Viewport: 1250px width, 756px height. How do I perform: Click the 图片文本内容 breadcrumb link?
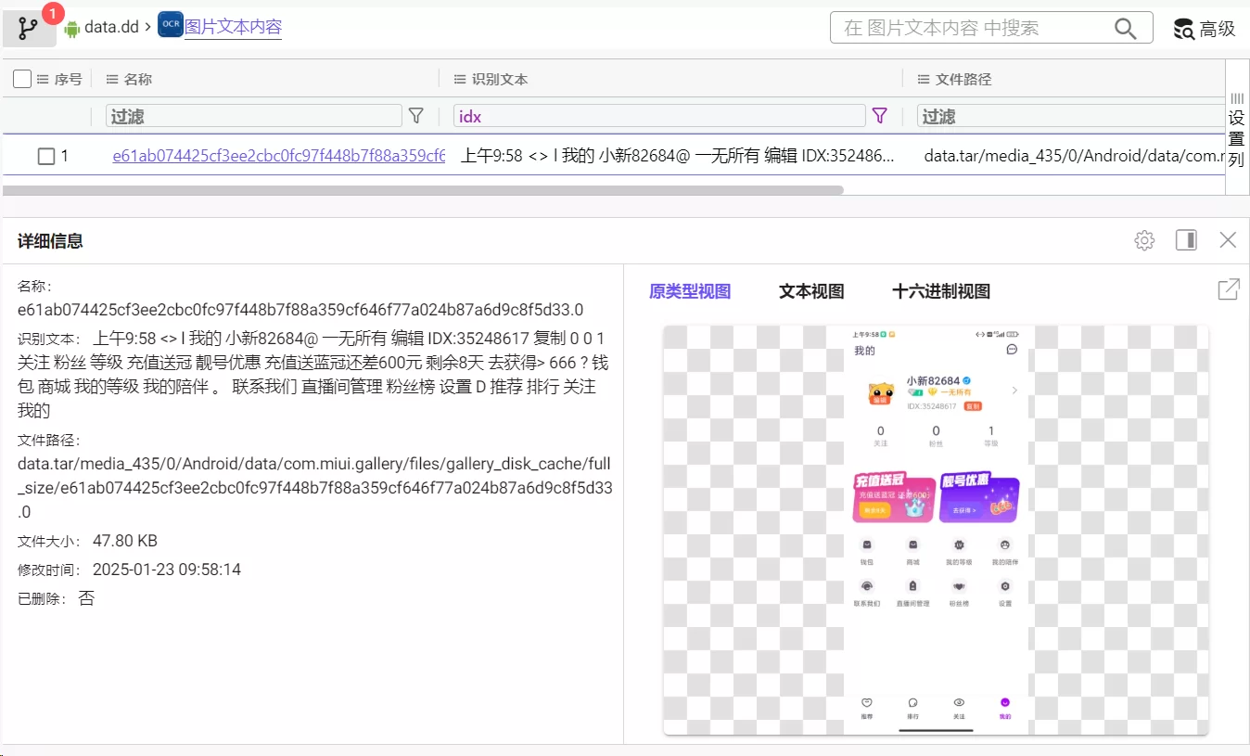click(x=233, y=27)
